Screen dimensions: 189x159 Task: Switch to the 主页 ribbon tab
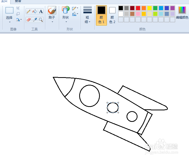point(4,1)
